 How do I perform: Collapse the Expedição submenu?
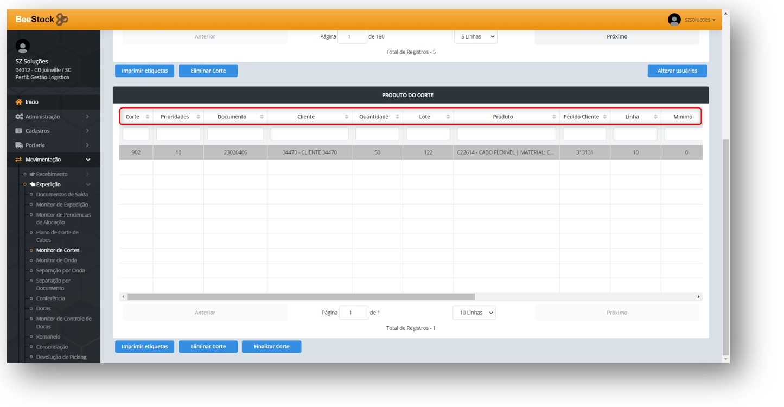click(x=88, y=185)
